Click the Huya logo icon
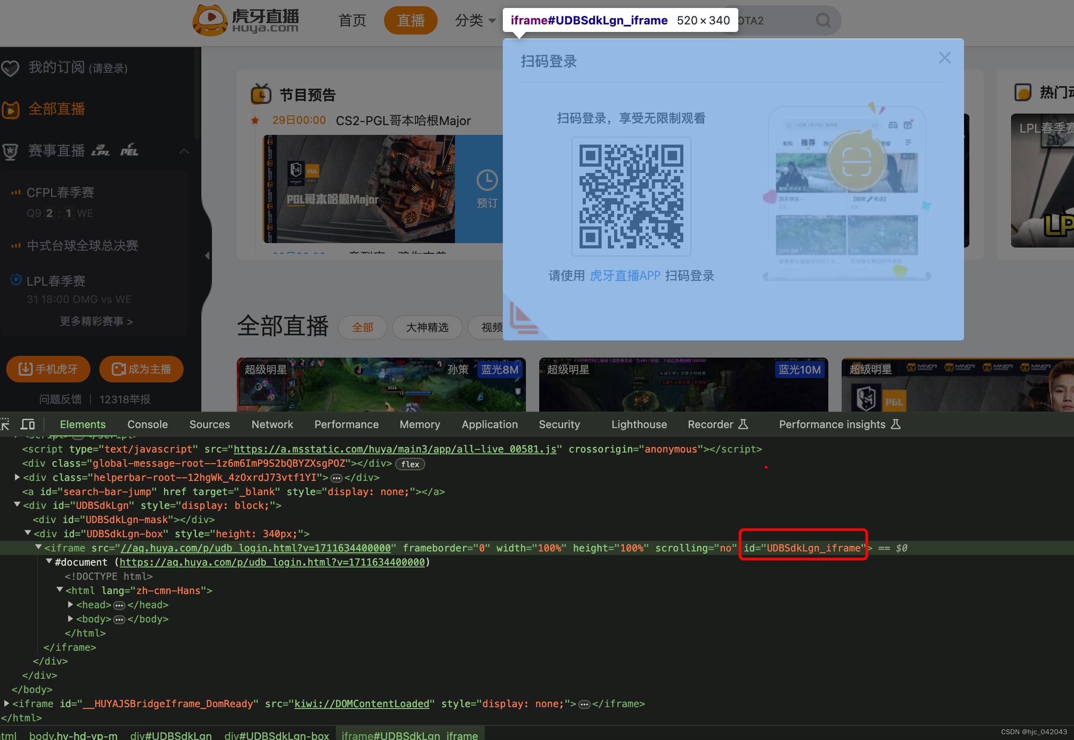The width and height of the screenshot is (1074, 740). coord(210,20)
